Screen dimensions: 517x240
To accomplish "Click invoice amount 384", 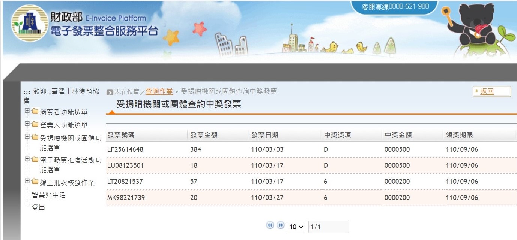I will [195, 149].
